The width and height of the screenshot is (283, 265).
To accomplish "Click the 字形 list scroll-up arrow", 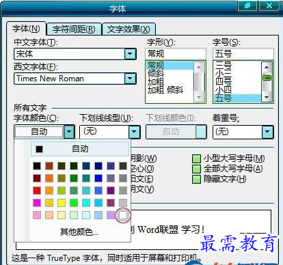I will (199, 67).
